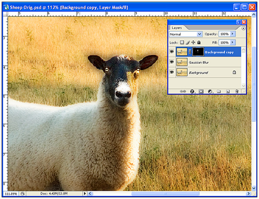Click the Layers palette resize grip
Image resolution: width=259 pixels, height=199 pixels.
(244, 92)
